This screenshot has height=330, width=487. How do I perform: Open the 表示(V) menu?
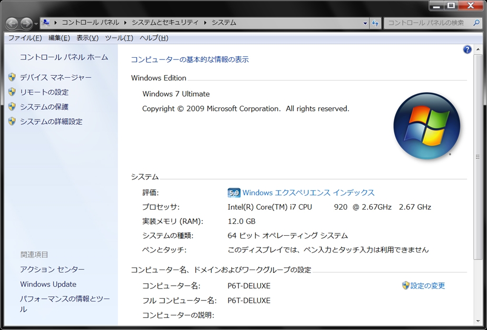click(88, 38)
